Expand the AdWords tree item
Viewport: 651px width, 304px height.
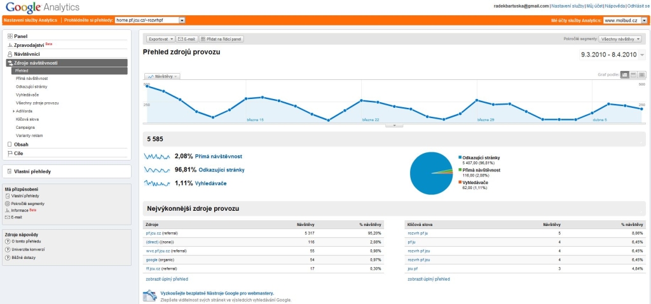pyautogui.click(x=13, y=111)
